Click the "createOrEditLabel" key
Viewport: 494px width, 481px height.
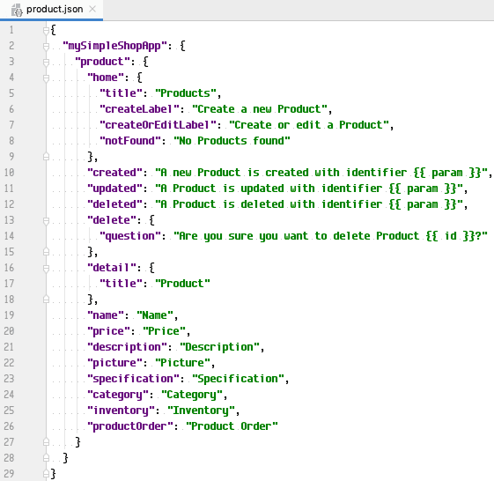158,125
